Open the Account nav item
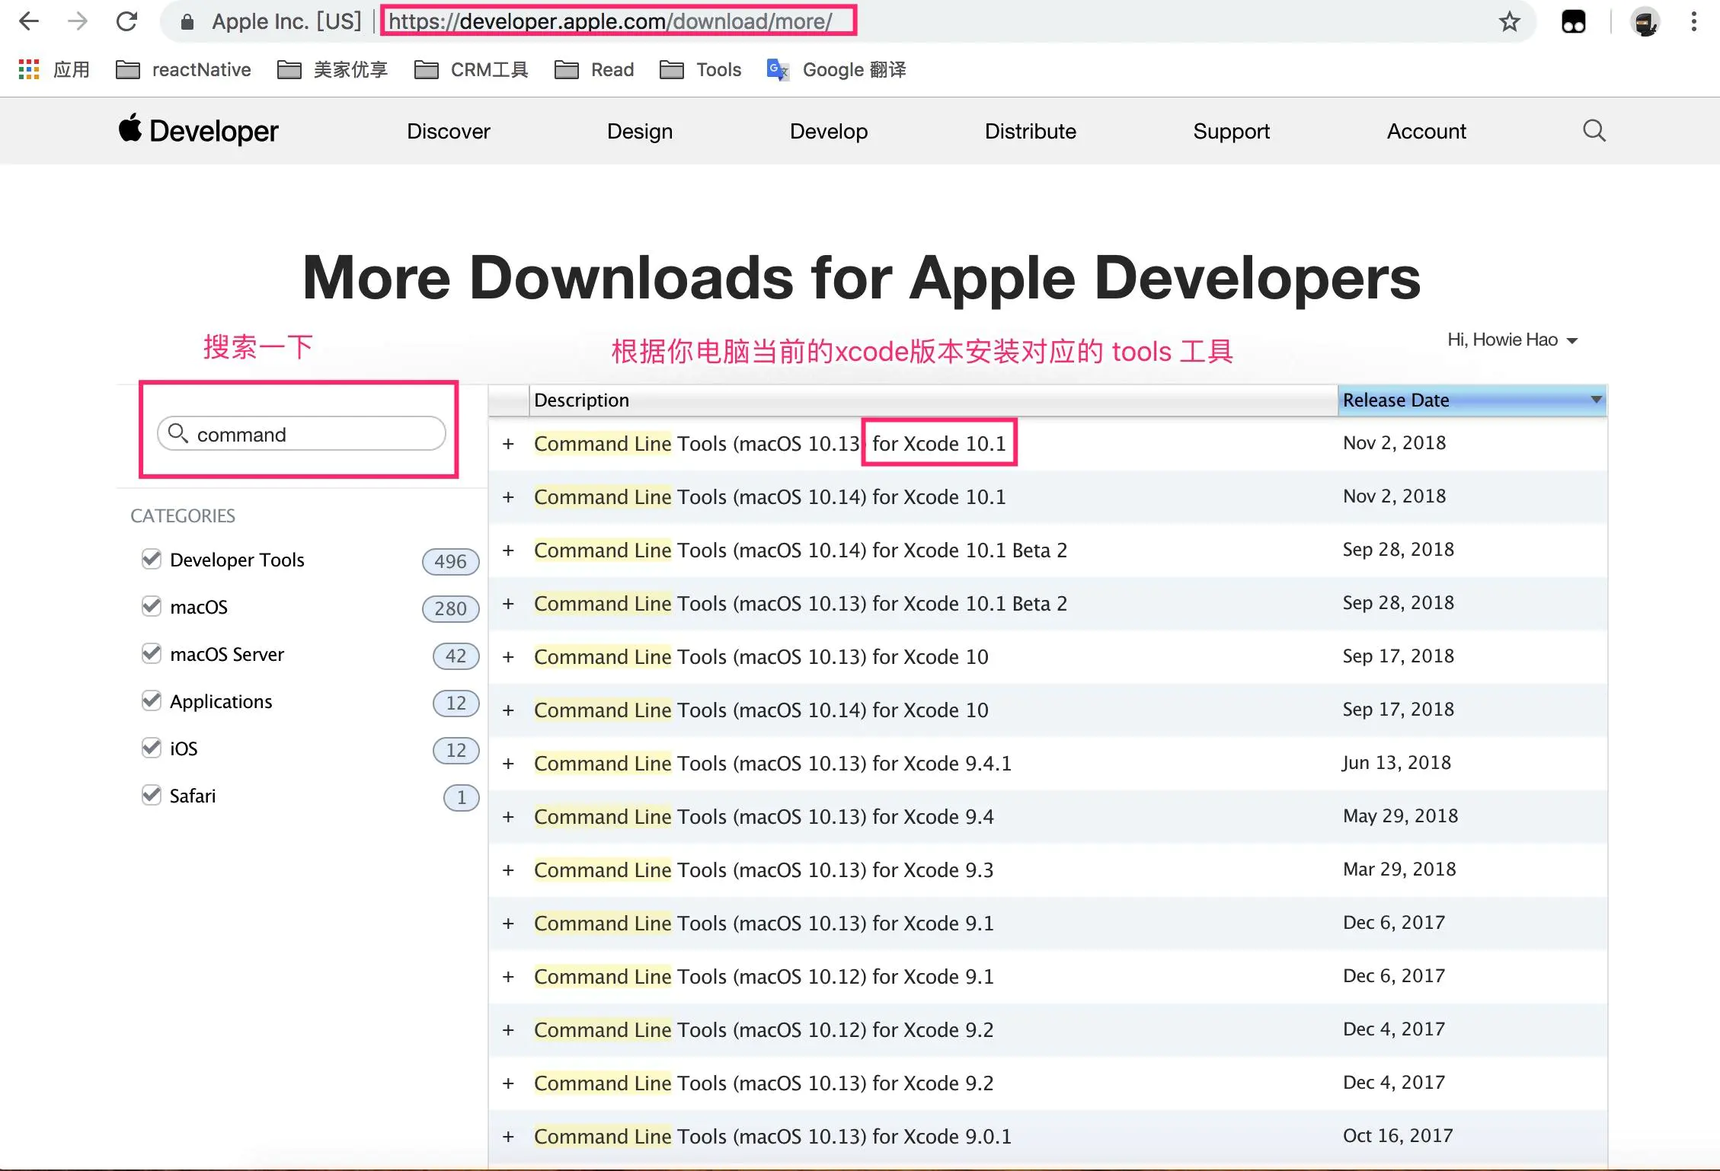The height and width of the screenshot is (1171, 1720). [x=1426, y=131]
